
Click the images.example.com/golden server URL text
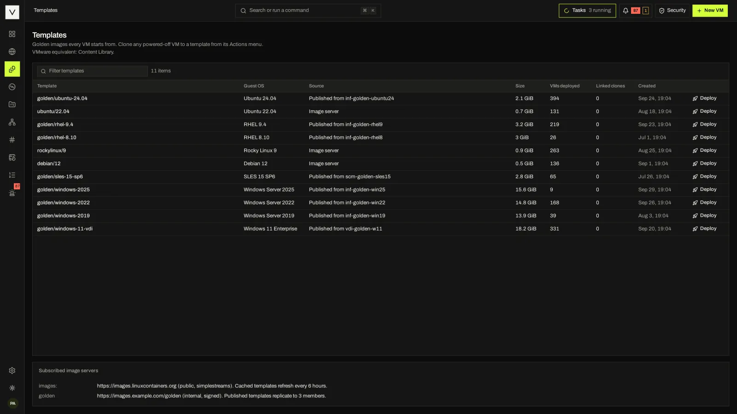(139, 396)
